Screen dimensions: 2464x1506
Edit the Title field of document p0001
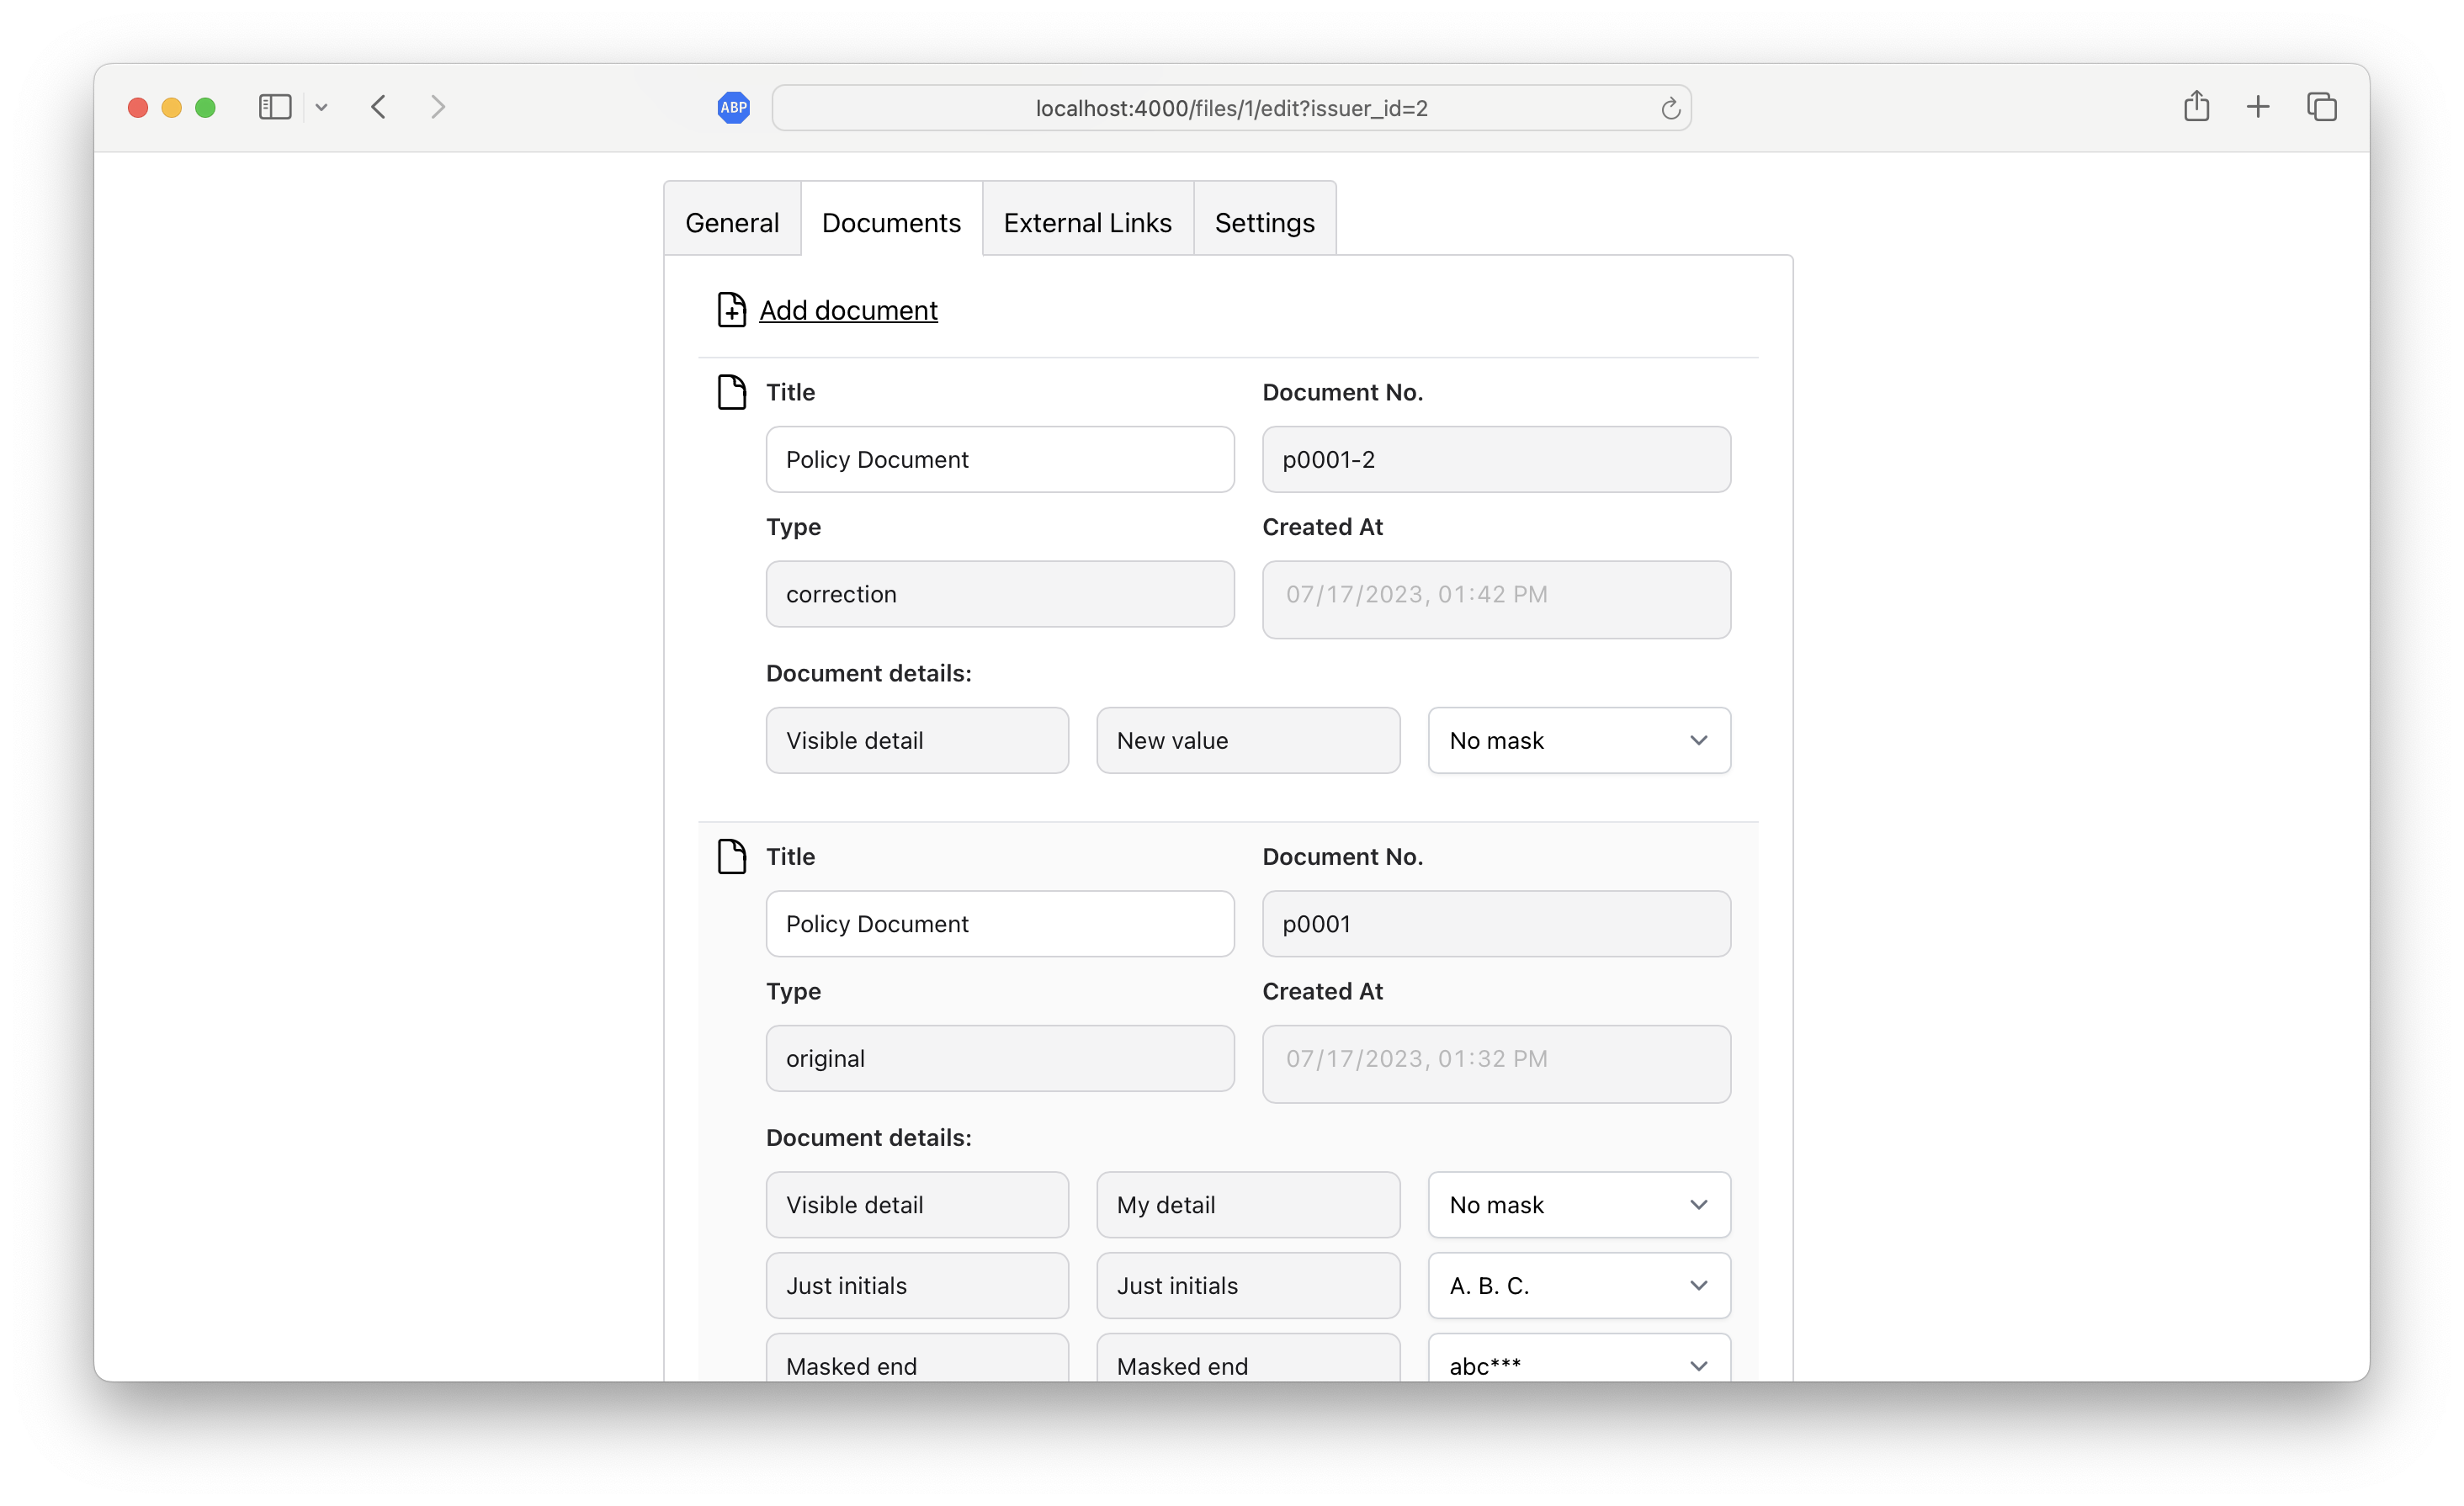click(x=1000, y=923)
